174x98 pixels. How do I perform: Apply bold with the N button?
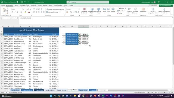[x=13, y=12]
